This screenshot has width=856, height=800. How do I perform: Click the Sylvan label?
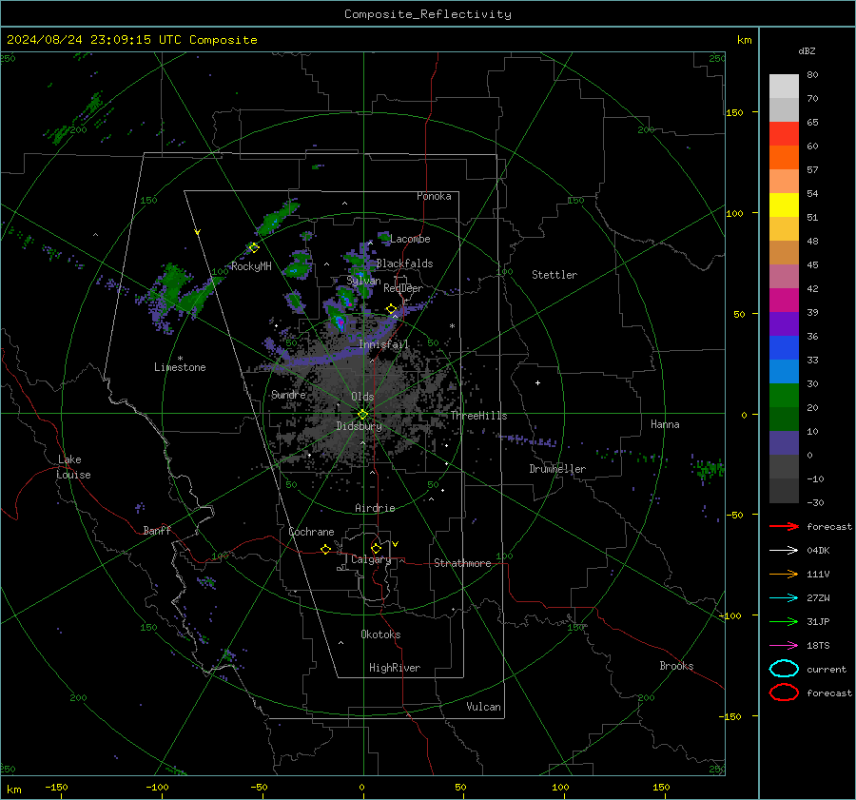(x=363, y=281)
